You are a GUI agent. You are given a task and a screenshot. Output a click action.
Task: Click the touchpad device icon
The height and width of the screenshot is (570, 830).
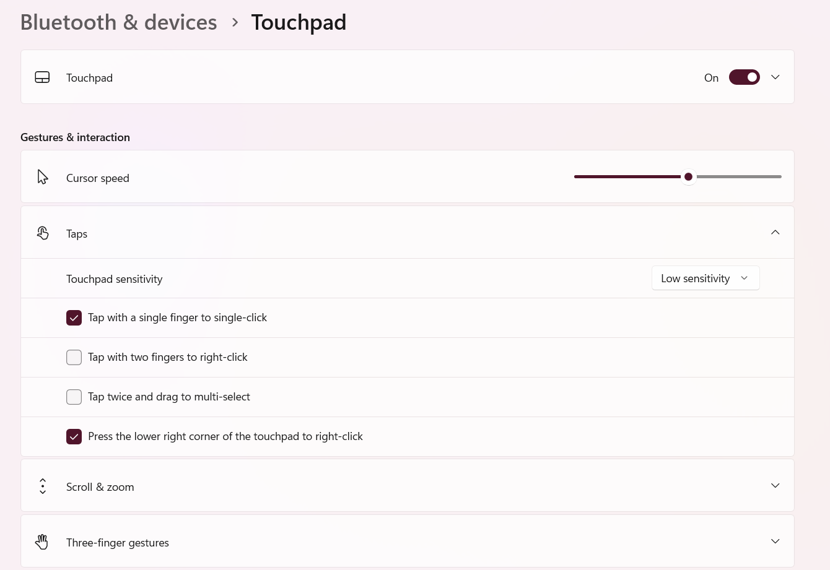pyautogui.click(x=42, y=77)
